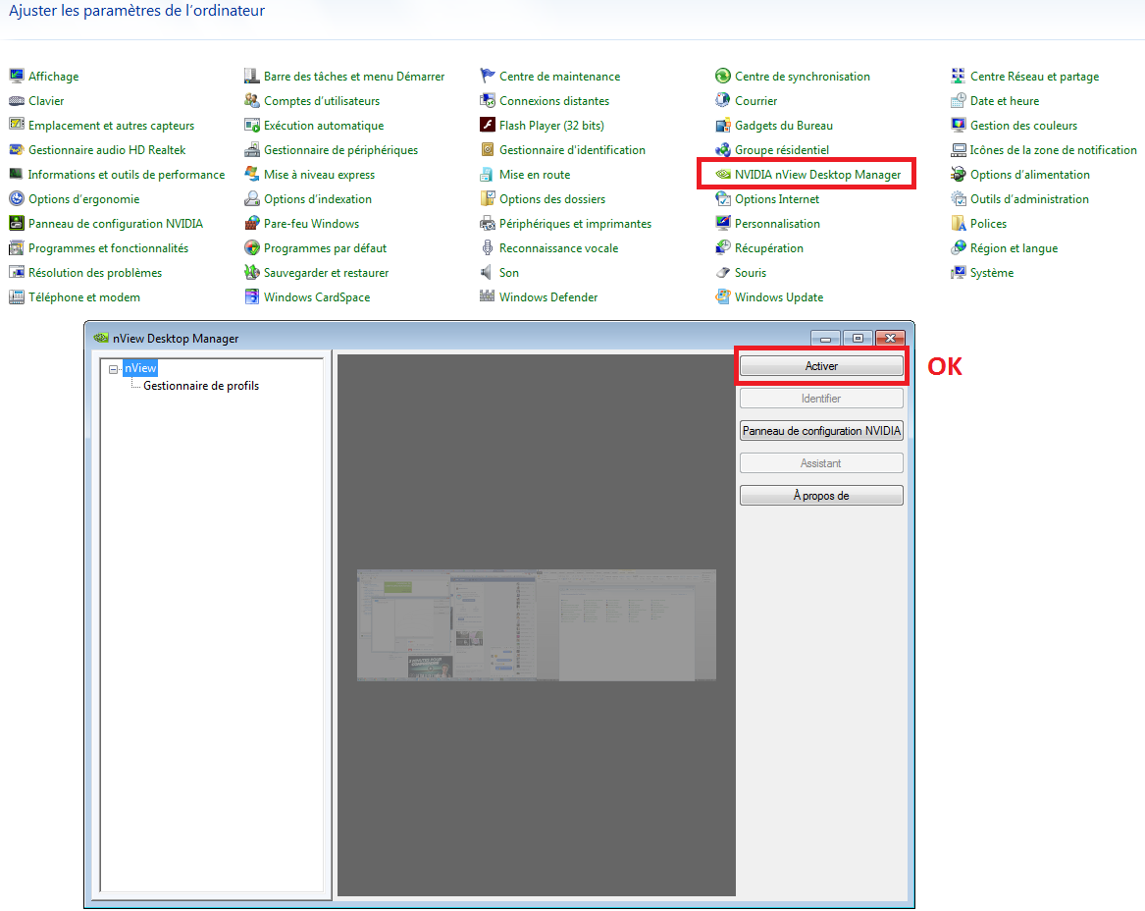Open the Windows CardSpace icon

point(252,297)
